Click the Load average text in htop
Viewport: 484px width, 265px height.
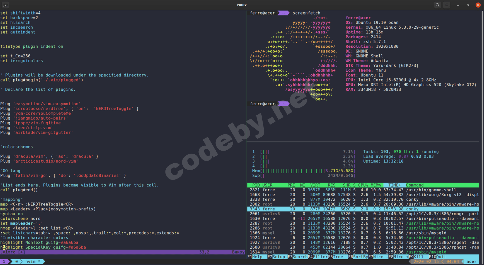(398, 156)
